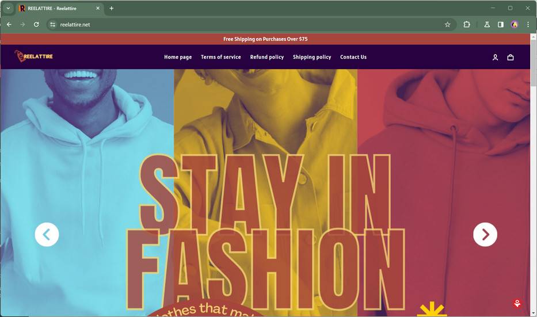Viewport: 537px width, 317px height.
Task: Maximize the browser window
Action: click(x=510, y=8)
